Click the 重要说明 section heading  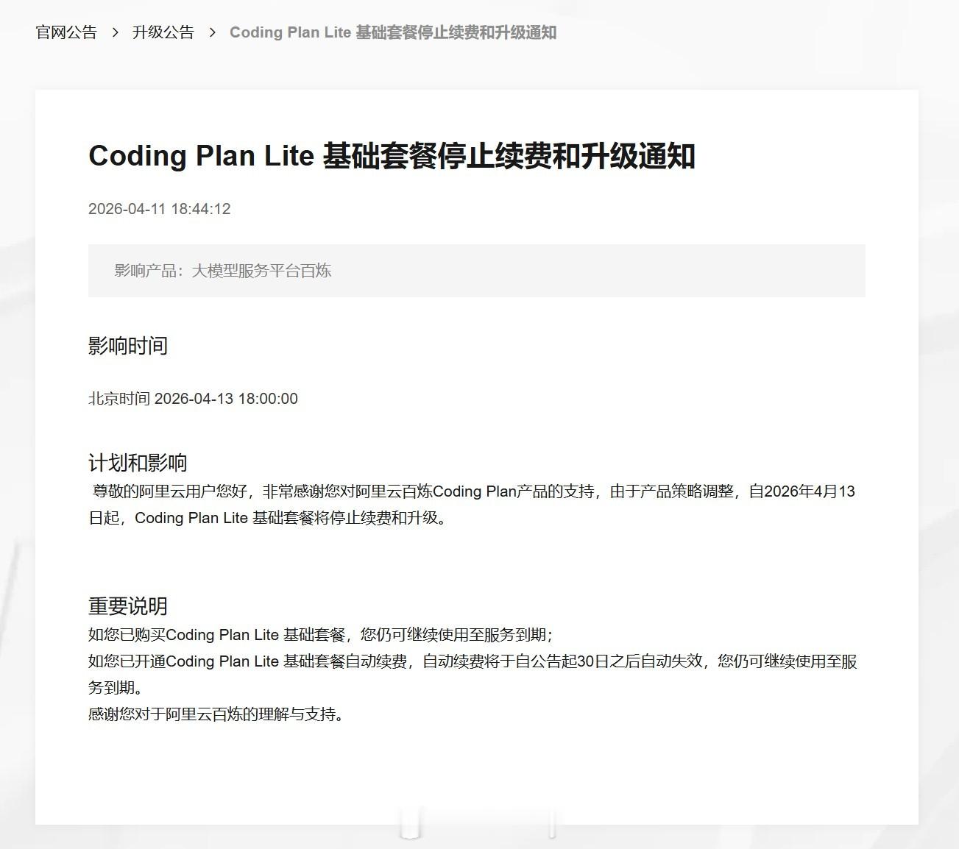(128, 605)
